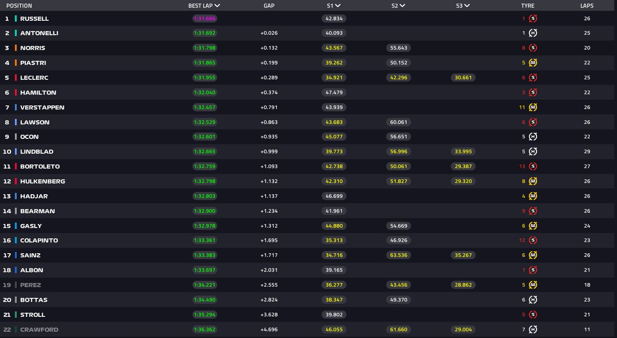This screenshot has width=617, height=338.
Task: Click Ocon's hard tyre icon
Action: click(533, 137)
